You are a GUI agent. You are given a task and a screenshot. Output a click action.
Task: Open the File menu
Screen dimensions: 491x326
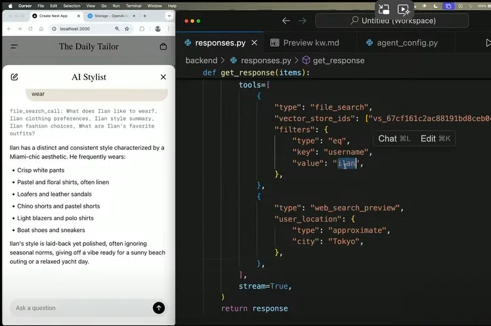pyautogui.click(x=41, y=6)
